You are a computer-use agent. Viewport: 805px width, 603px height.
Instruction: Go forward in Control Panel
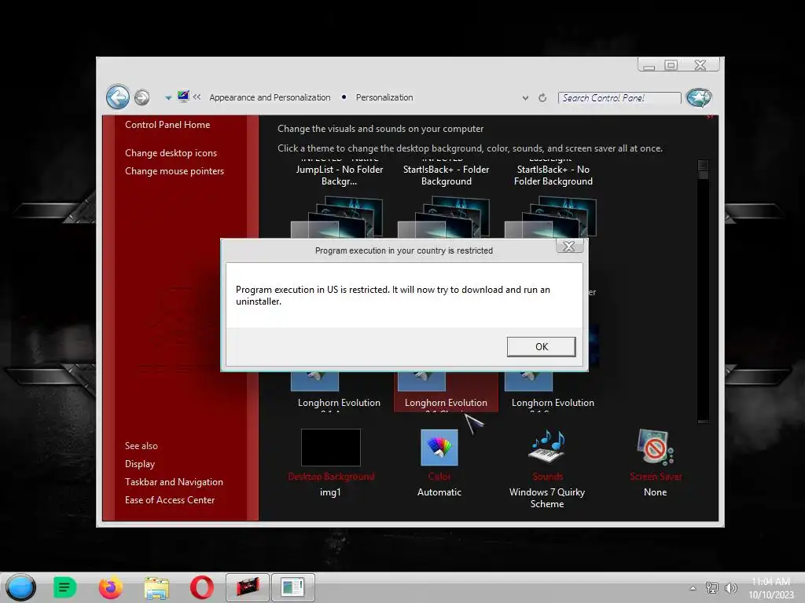[142, 97]
